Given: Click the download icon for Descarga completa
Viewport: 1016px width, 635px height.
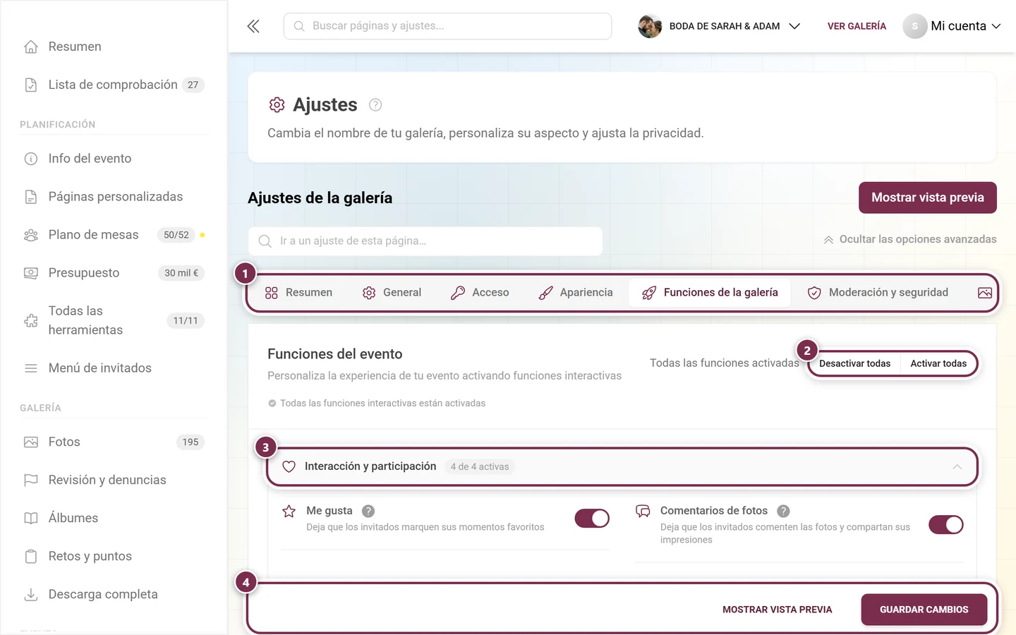Looking at the screenshot, I should tap(31, 594).
